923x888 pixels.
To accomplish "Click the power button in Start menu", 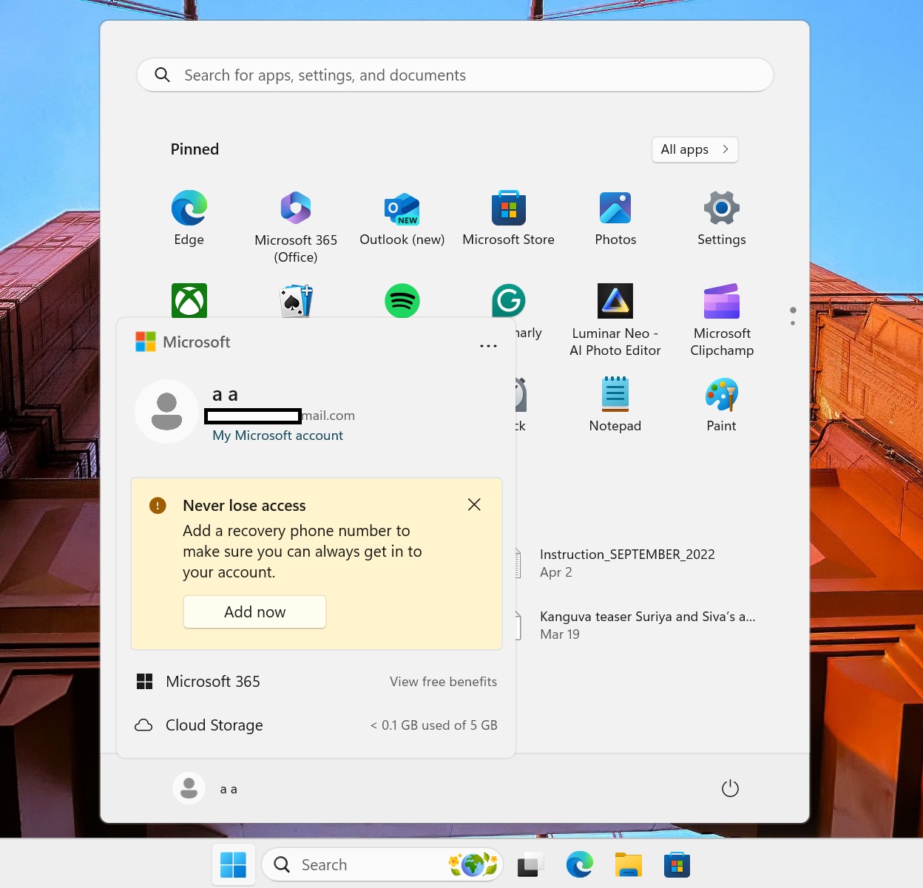I will (730, 788).
